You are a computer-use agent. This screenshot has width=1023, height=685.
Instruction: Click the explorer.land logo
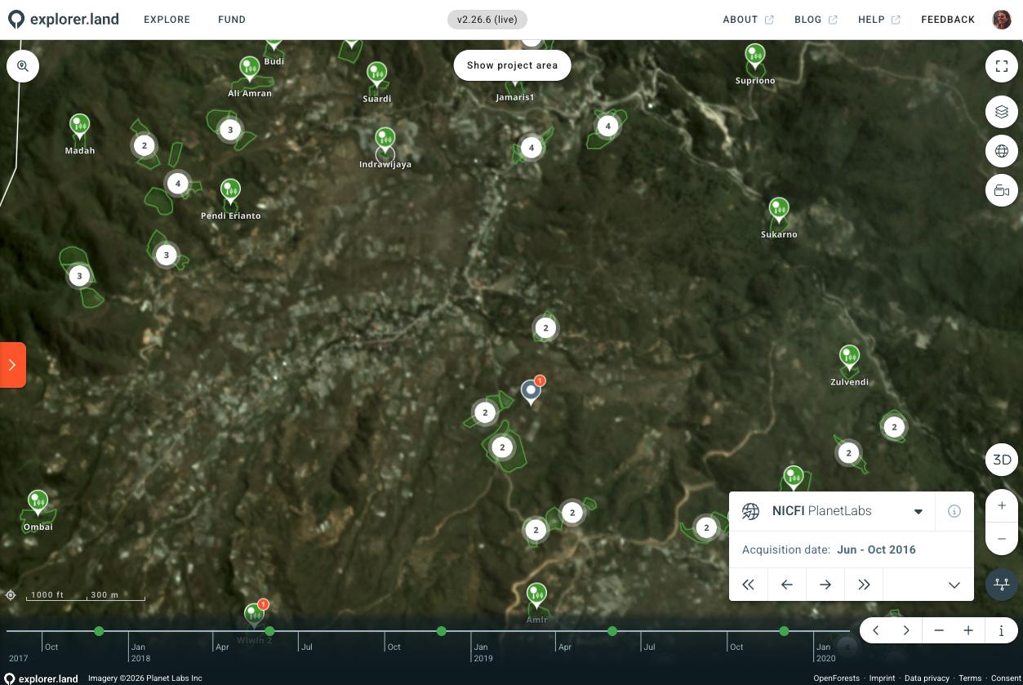tap(64, 20)
